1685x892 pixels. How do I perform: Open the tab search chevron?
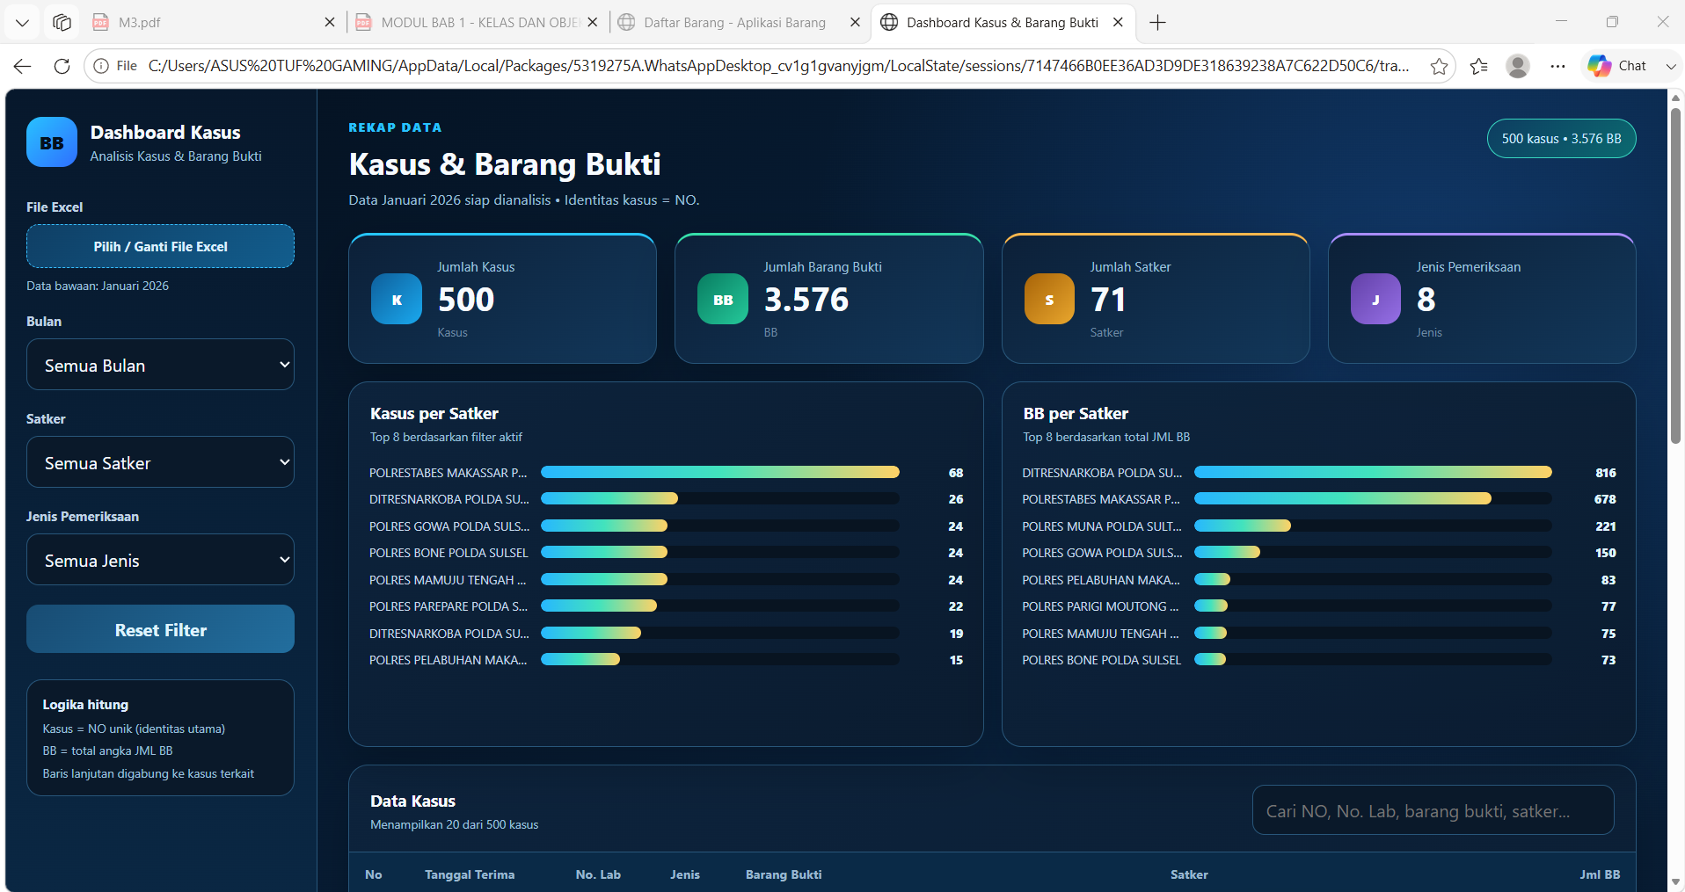(x=22, y=23)
